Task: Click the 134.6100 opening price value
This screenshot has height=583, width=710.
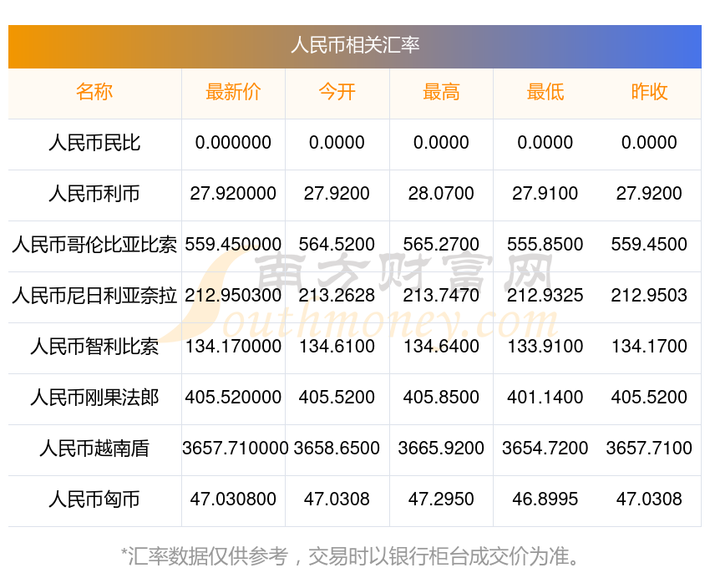Action: click(x=337, y=347)
